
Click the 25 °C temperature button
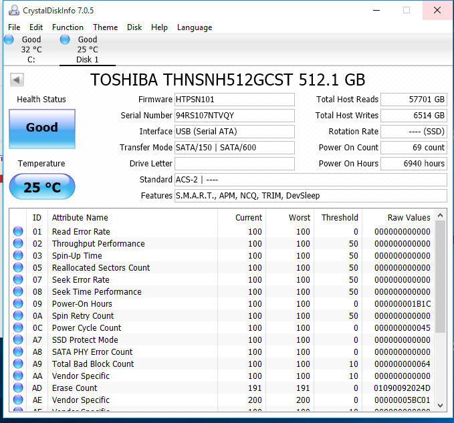pos(41,187)
